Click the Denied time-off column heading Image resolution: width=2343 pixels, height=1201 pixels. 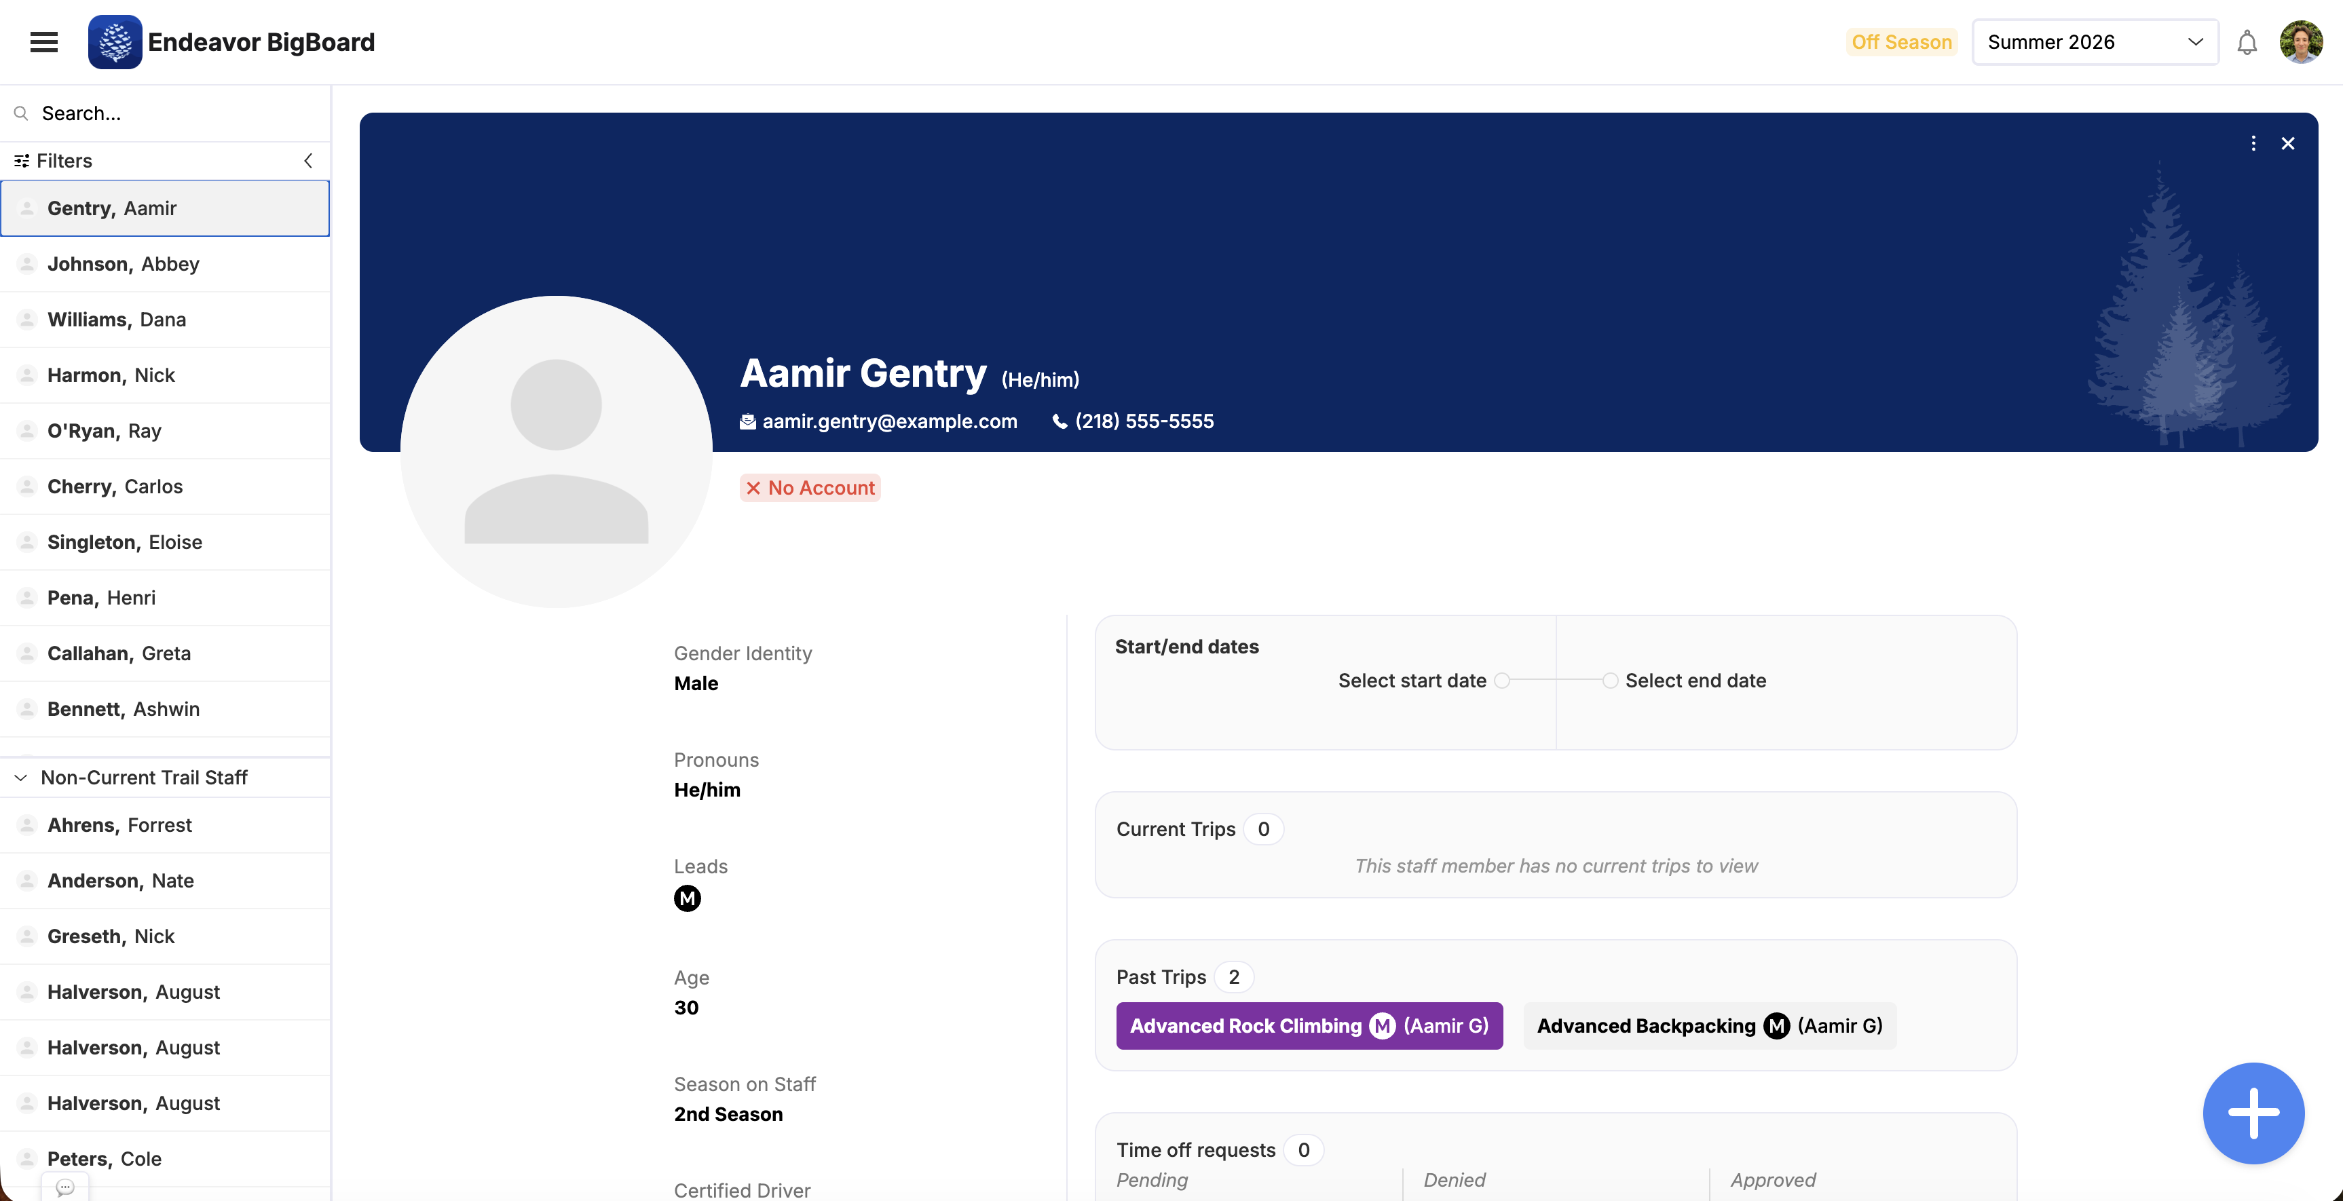(1453, 1179)
